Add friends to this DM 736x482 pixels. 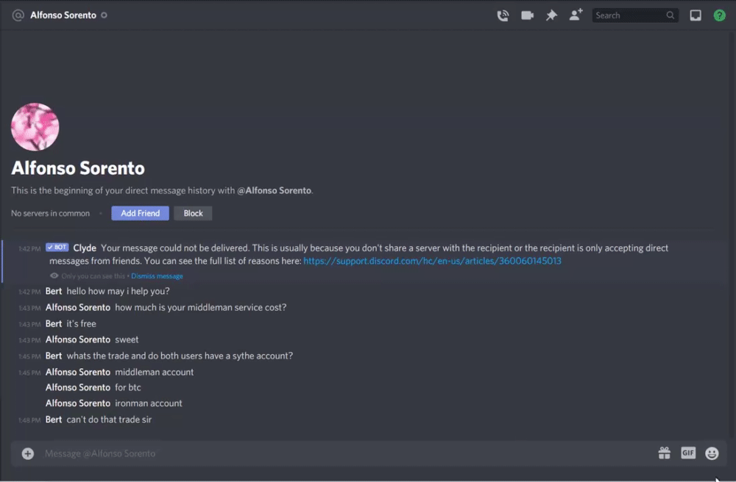pyautogui.click(x=576, y=15)
